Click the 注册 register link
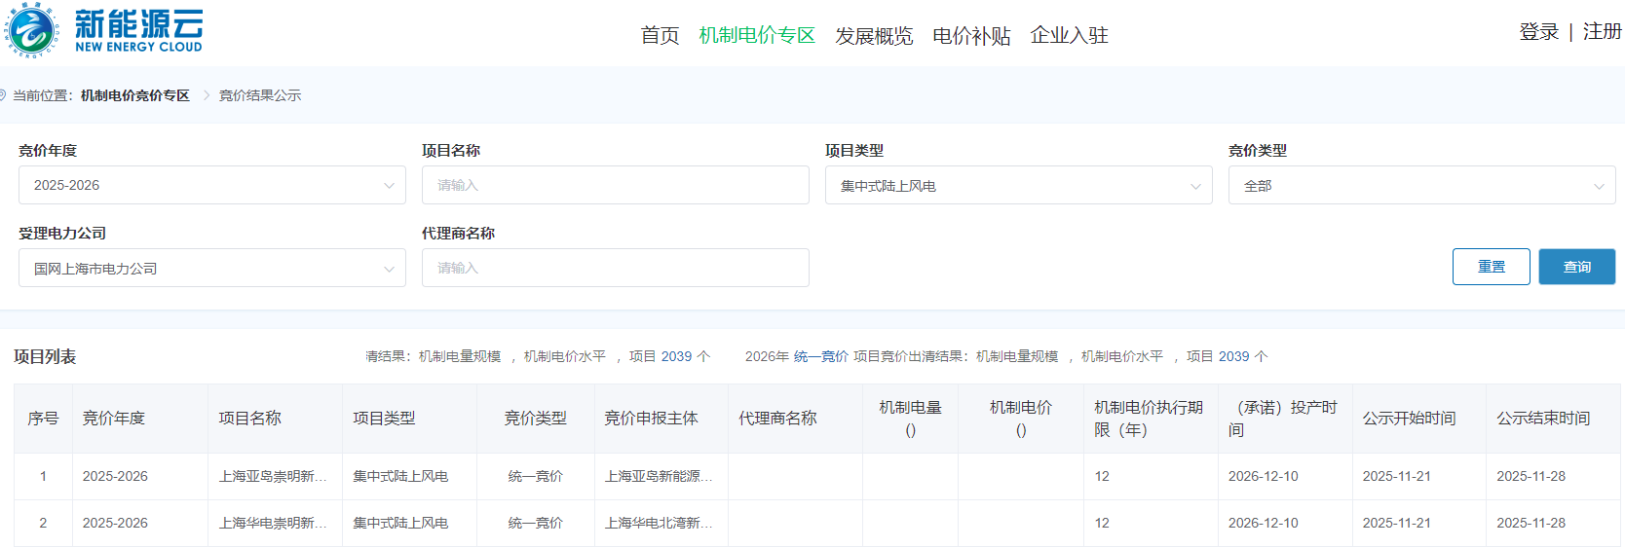This screenshot has width=1625, height=548. coord(1602,32)
